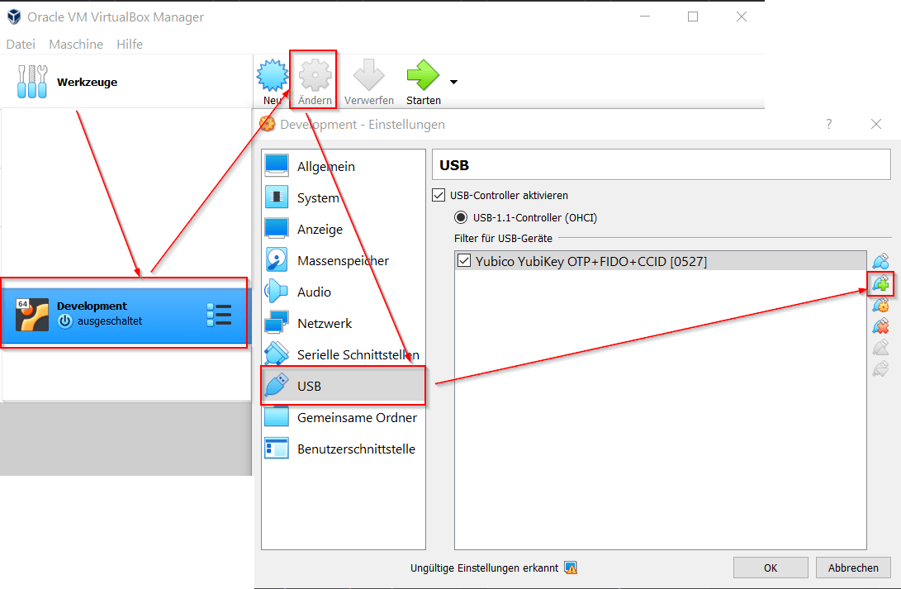Screen dimensions: 901x589
Task: Add empty USB filter icon
Action: [880, 263]
